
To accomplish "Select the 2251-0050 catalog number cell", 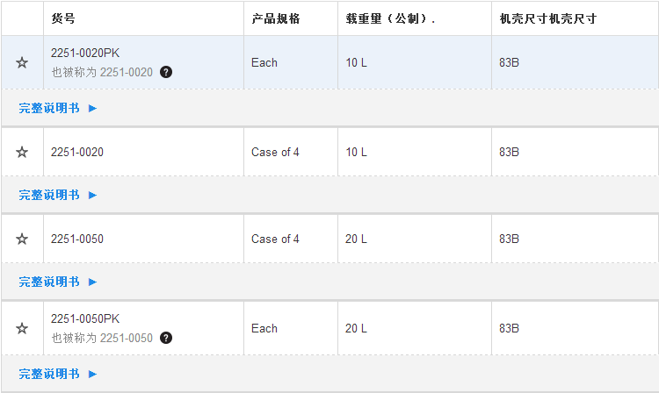I will click(x=143, y=239).
